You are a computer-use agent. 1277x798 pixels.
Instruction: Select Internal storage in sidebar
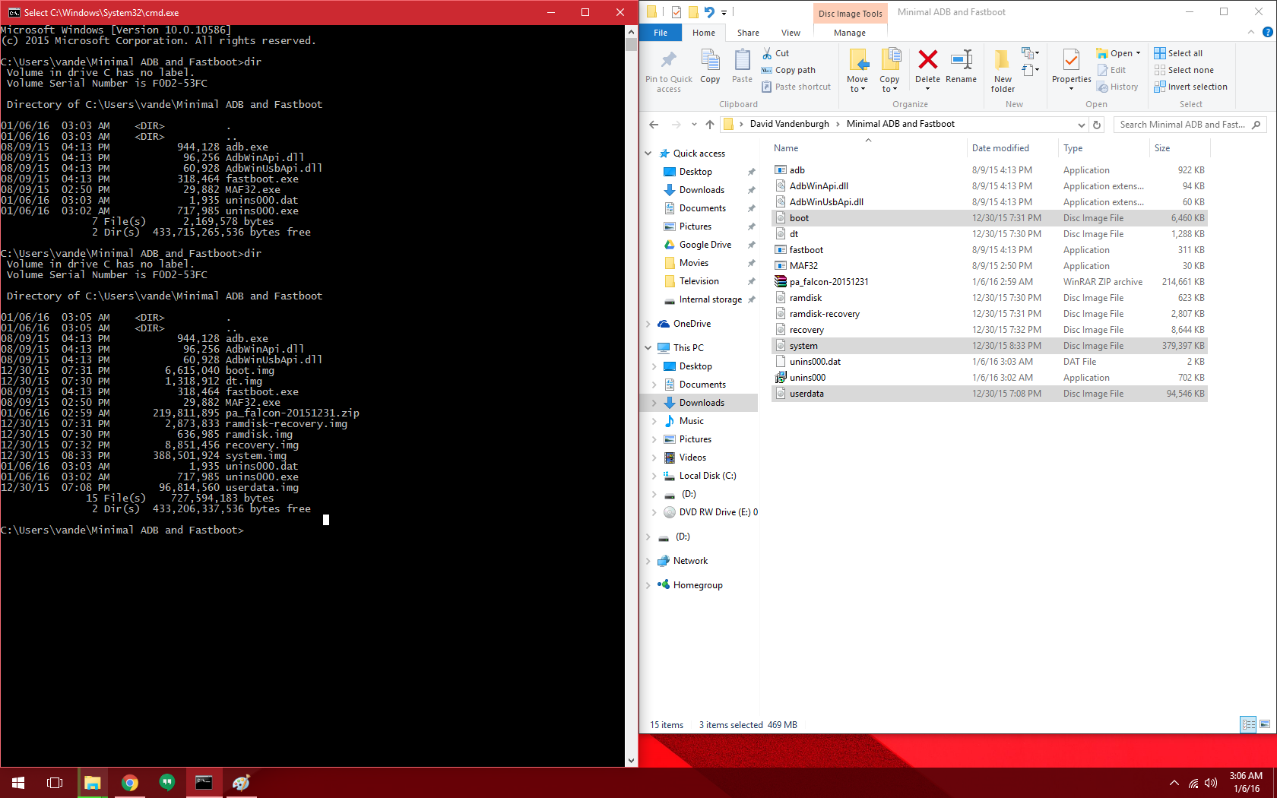click(710, 299)
